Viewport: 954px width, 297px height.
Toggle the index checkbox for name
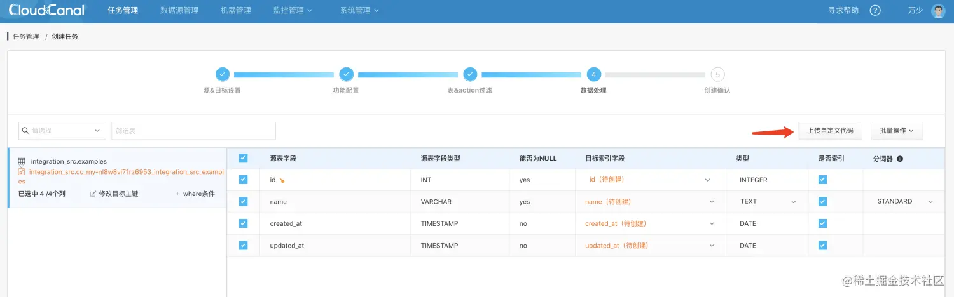pos(822,201)
